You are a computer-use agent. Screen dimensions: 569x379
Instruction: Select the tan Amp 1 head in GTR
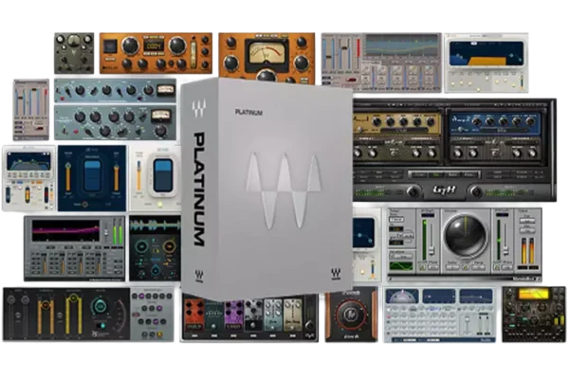click(x=398, y=122)
